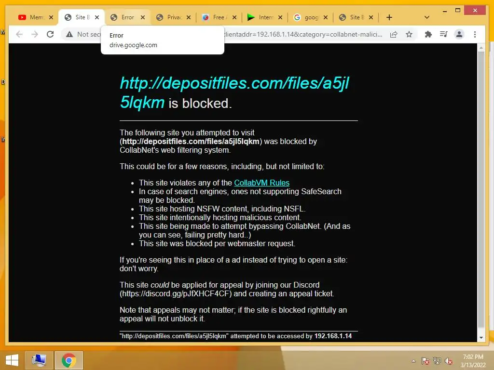Open the Windows Start button
494x370 pixels.
point(12,360)
